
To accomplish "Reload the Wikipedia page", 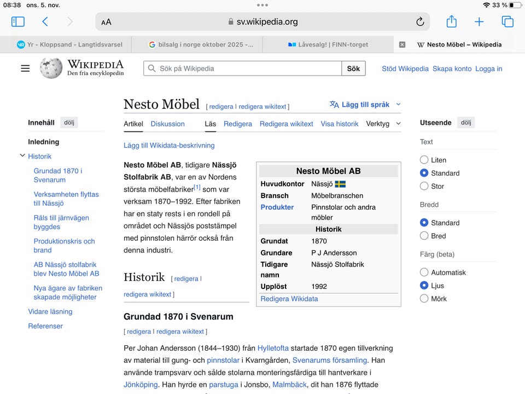I will pyautogui.click(x=420, y=22).
